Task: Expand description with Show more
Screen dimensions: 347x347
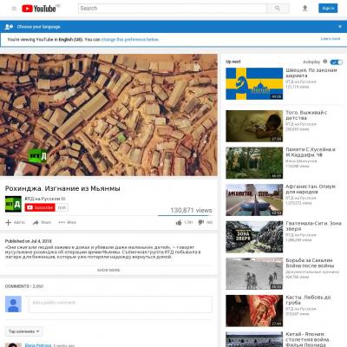Action: (x=108, y=270)
